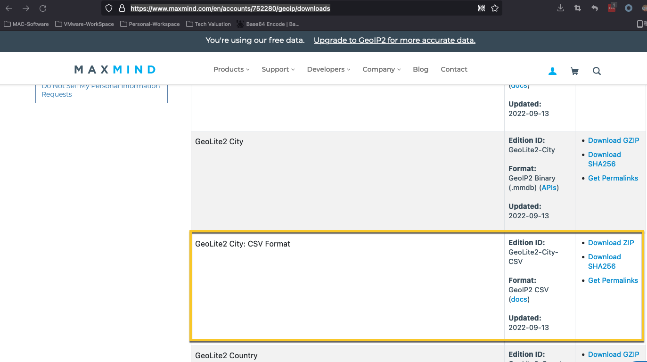Screen dimensions: 647x362
Task: Open the Base64 Encode bookmark
Action: pos(268,24)
